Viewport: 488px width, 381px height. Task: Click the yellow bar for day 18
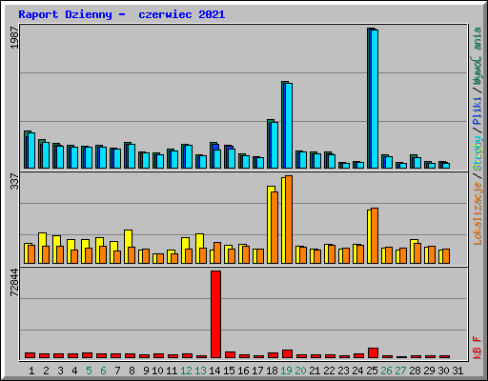pos(270,225)
